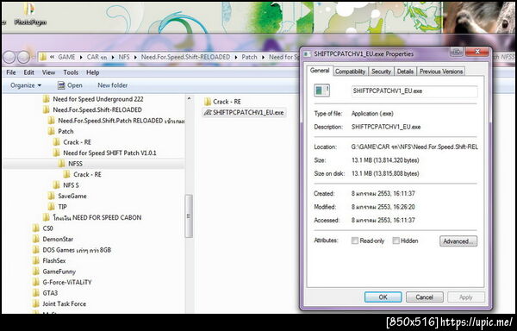
Task: Open the File menu
Action: coord(11,72)
